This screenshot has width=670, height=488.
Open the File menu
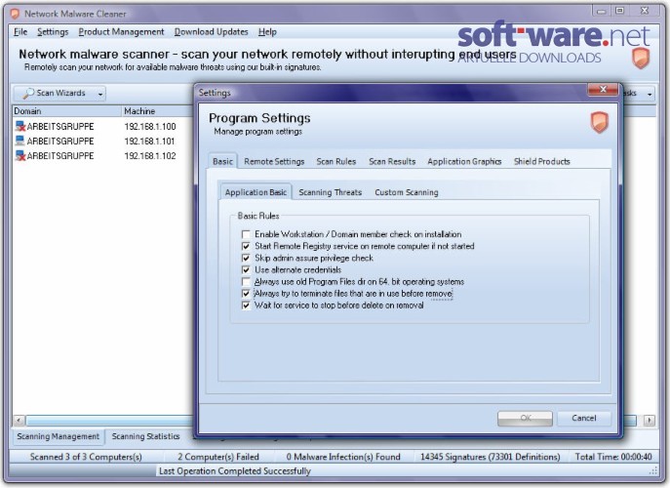[20, 32]
